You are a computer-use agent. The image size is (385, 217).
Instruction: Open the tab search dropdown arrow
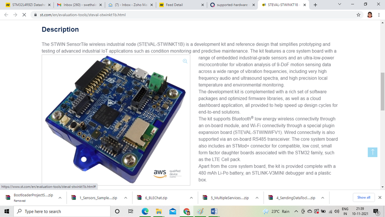point(340,4)
